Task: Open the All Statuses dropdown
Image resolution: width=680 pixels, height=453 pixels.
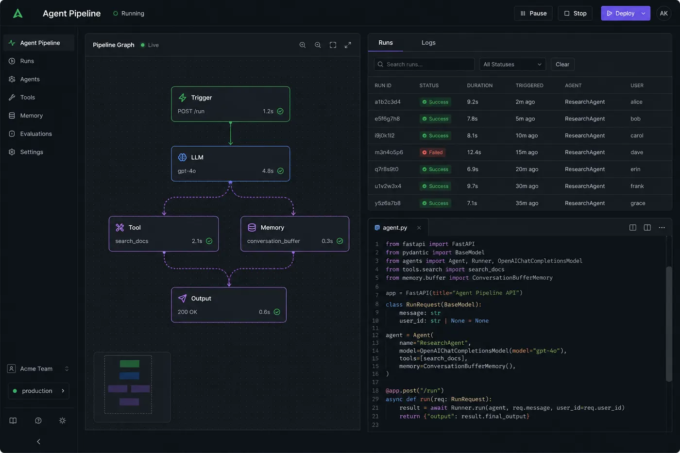Action: coord(512,65)
